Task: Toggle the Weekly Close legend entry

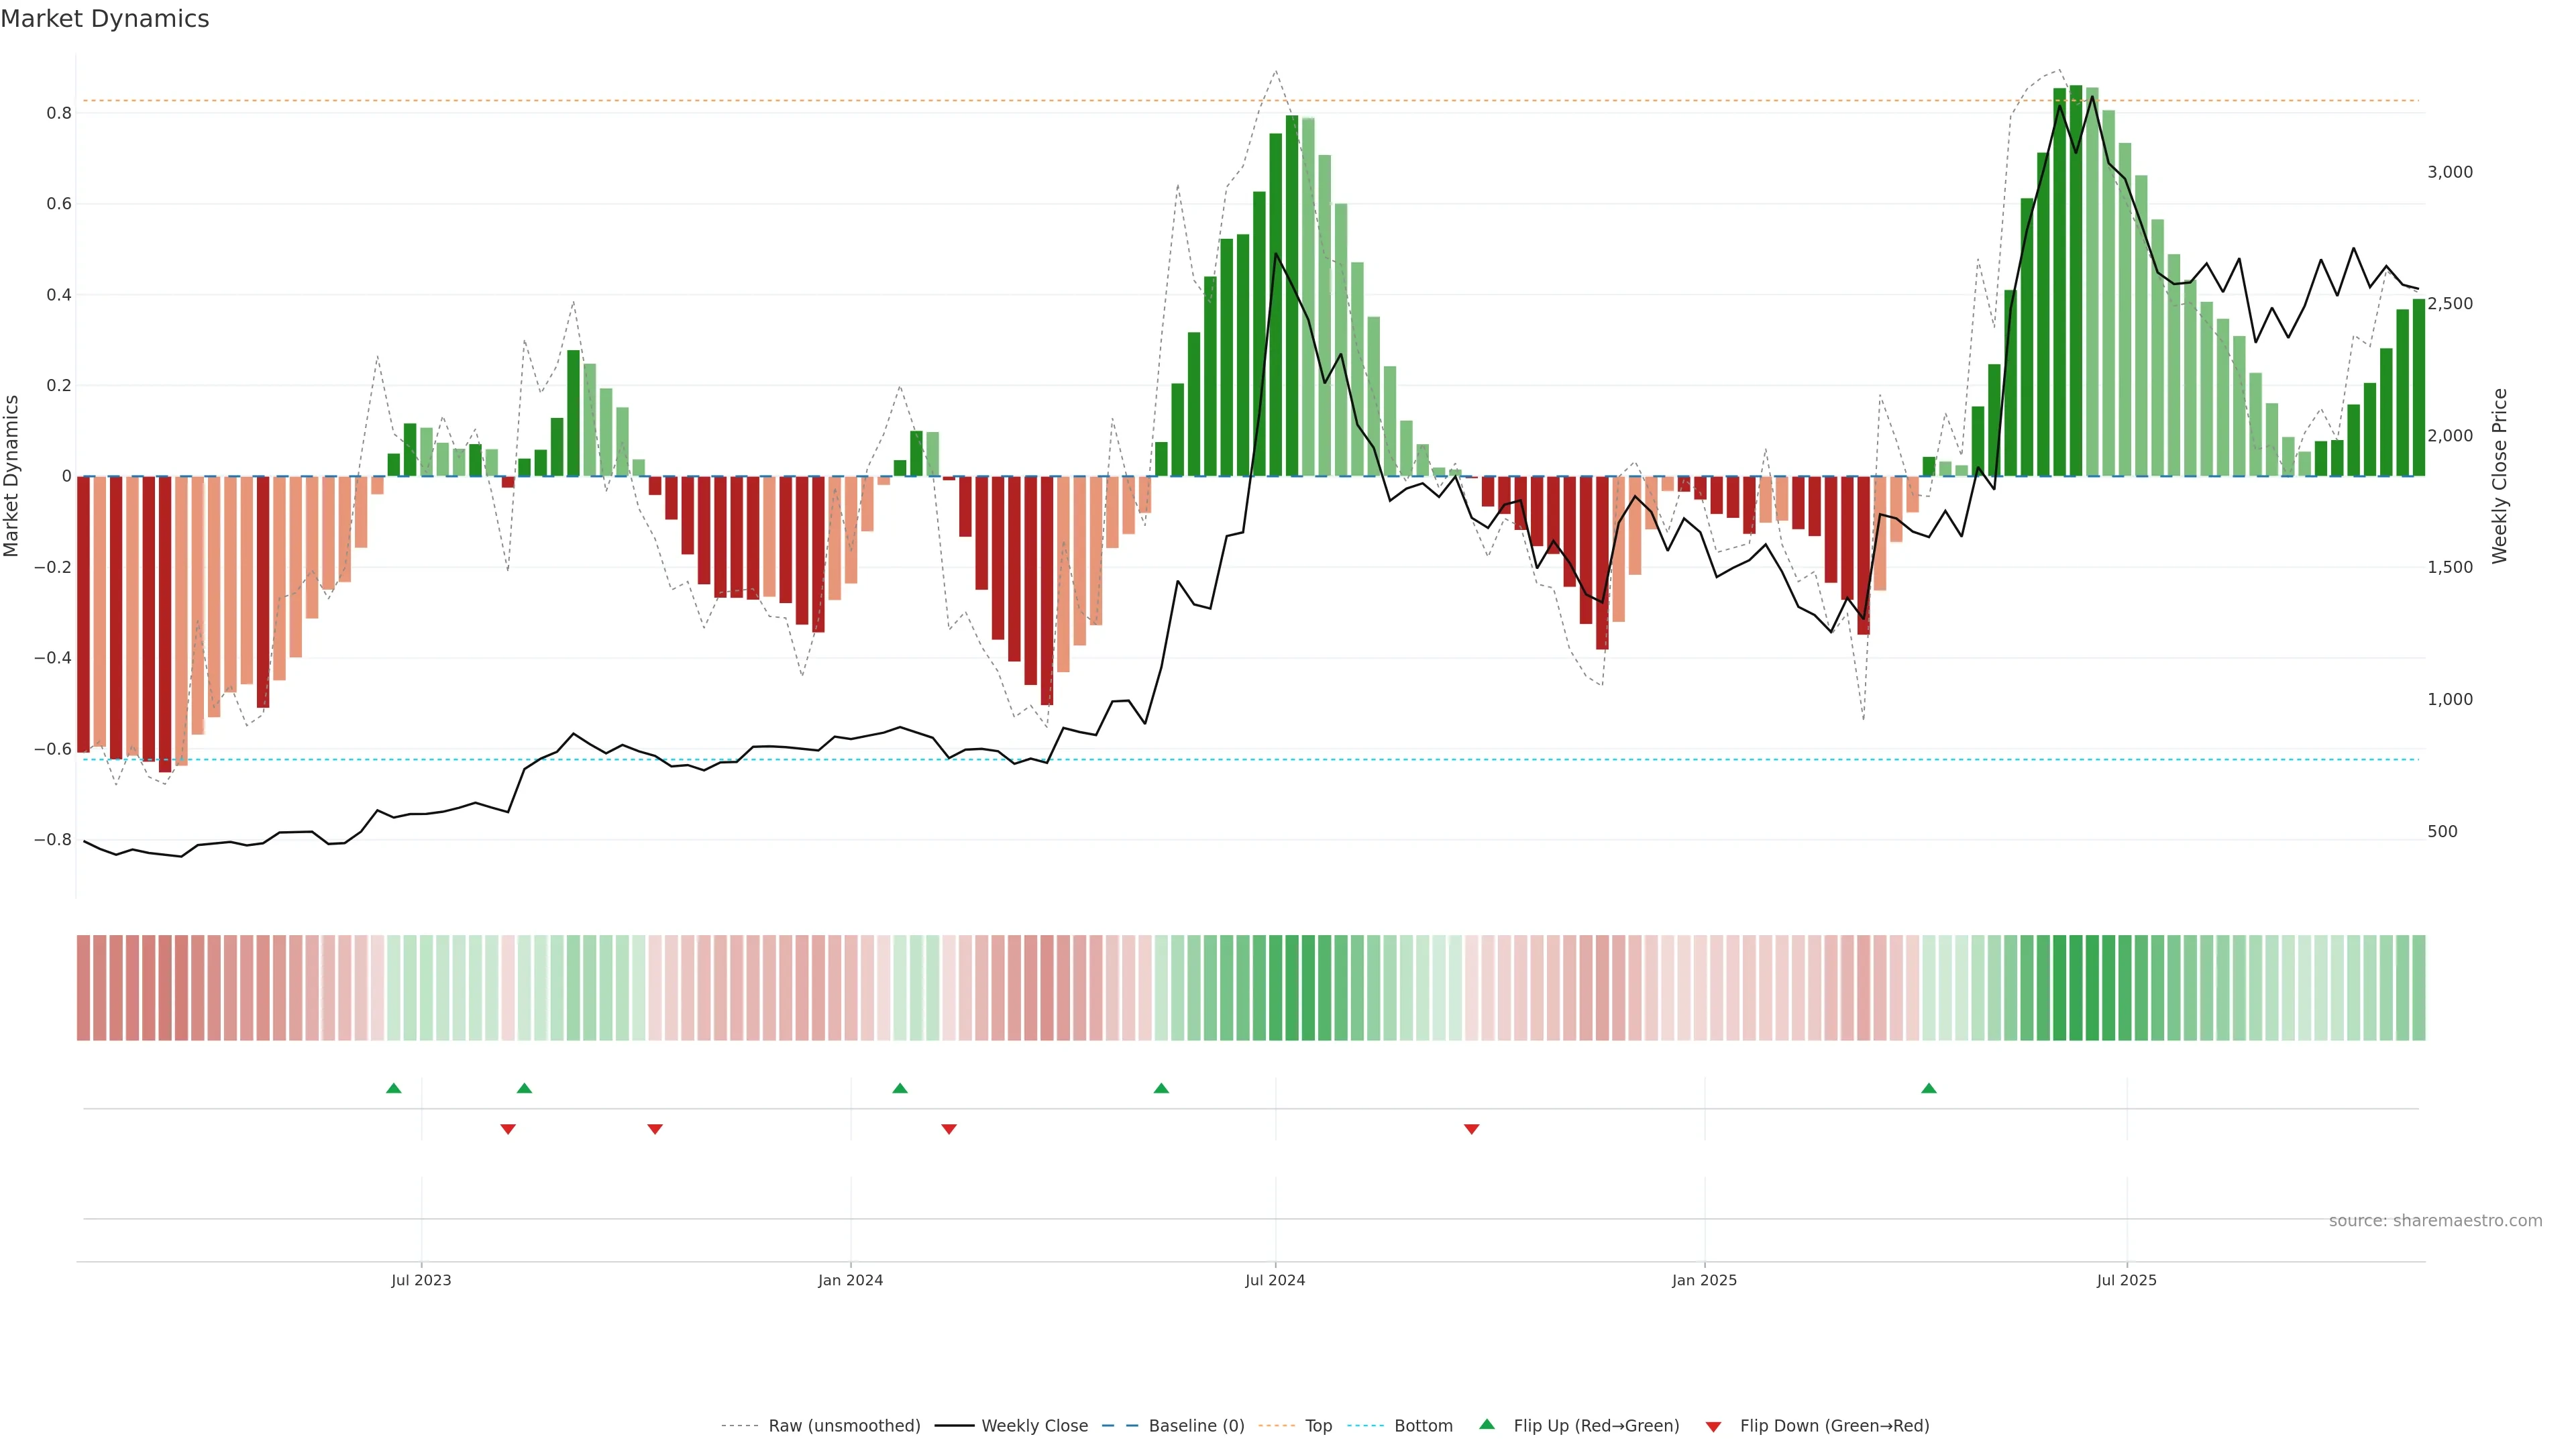Action: point(1034,1426)
